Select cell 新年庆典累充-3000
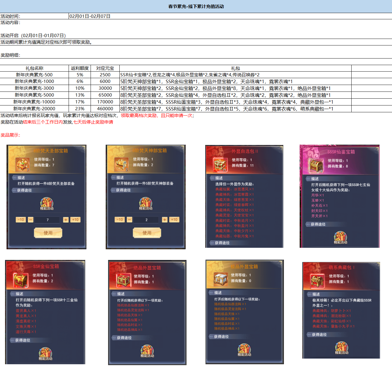 (x=34, y=88)
